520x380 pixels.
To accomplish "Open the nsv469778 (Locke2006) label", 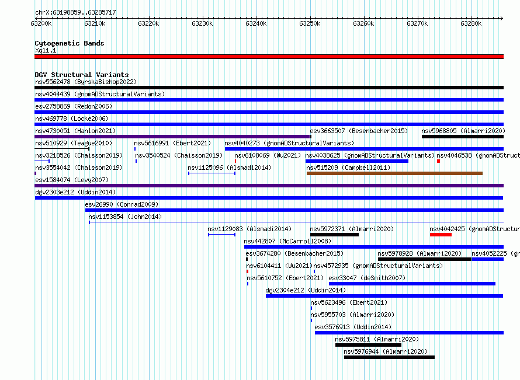I will 72,118.
